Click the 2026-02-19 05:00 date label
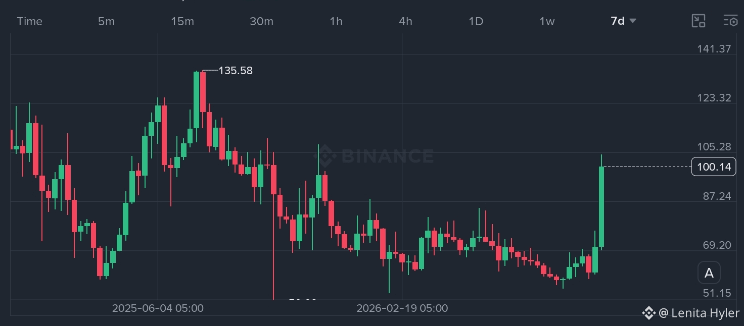Image resolution: width=744 pixels, height=326 pixels. [402, 308]
